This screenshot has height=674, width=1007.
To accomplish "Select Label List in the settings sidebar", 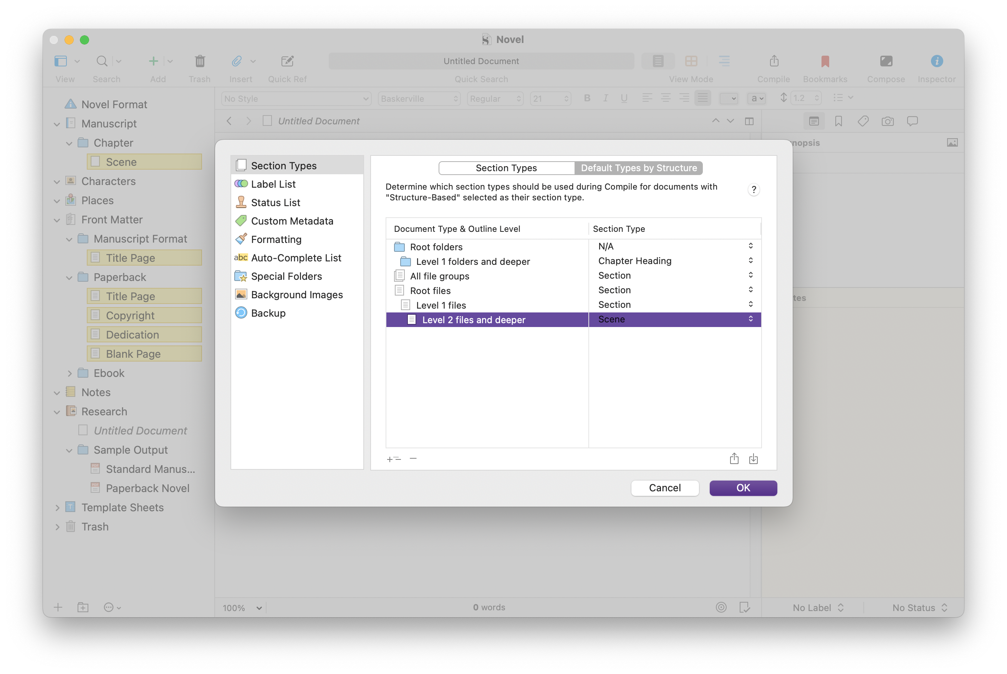I will (x=273, y=184).
